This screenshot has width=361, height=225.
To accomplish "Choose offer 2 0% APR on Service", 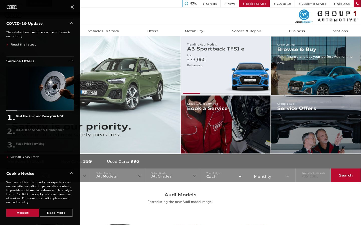I will point(40,131).
